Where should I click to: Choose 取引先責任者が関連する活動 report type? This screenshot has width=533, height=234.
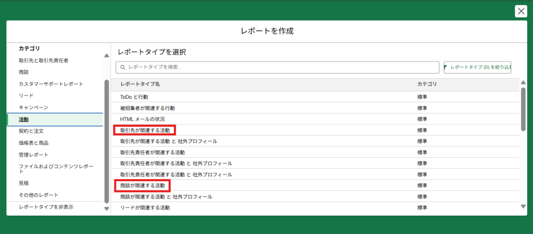(153, 152)
